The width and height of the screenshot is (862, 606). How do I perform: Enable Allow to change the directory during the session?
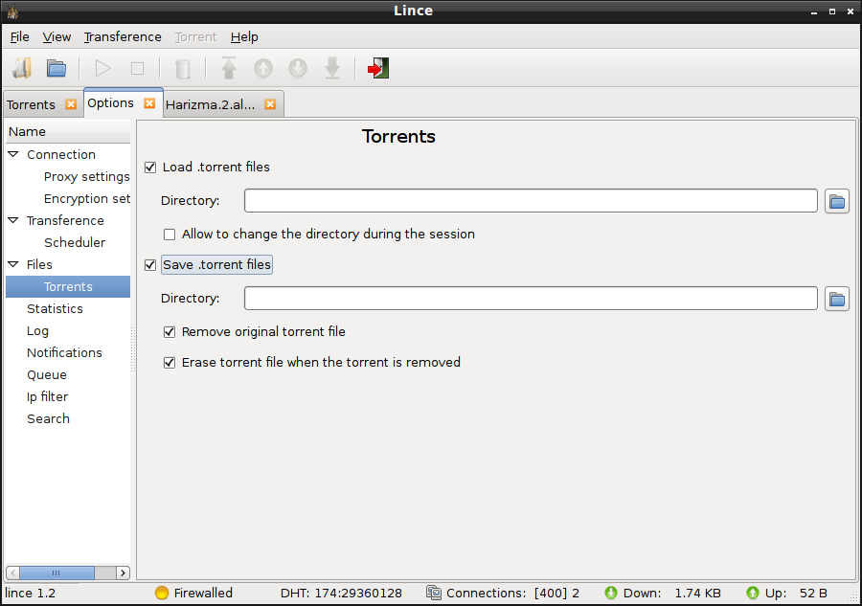[x=170, y=235]
